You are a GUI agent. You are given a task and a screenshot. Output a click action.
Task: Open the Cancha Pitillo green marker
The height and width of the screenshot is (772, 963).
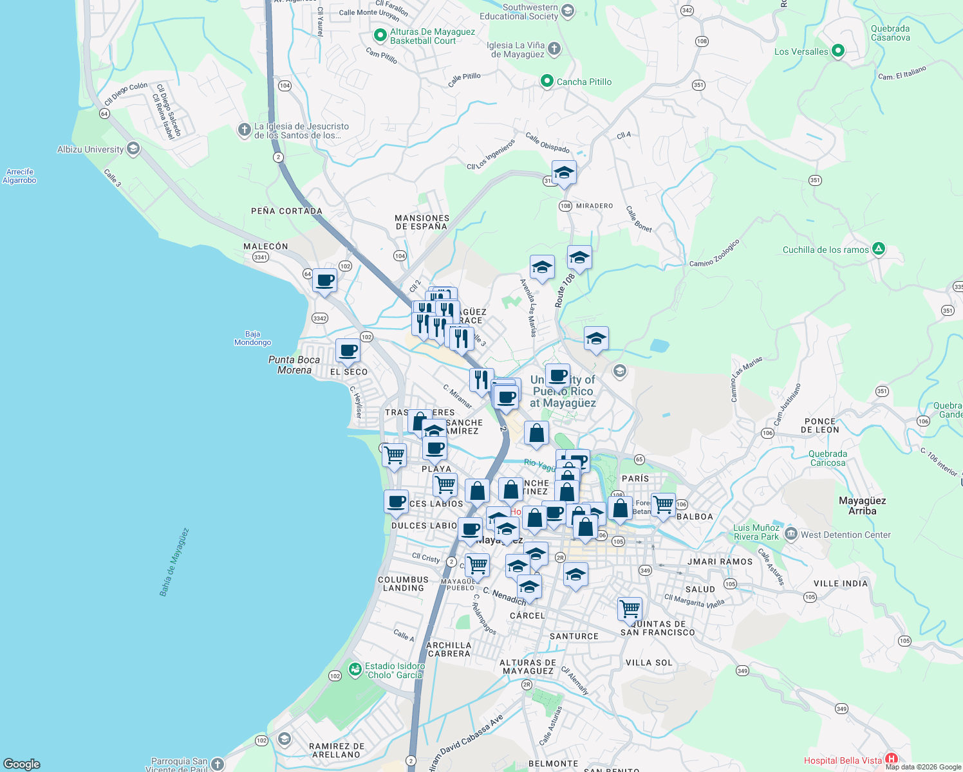[x=547, y=82]
